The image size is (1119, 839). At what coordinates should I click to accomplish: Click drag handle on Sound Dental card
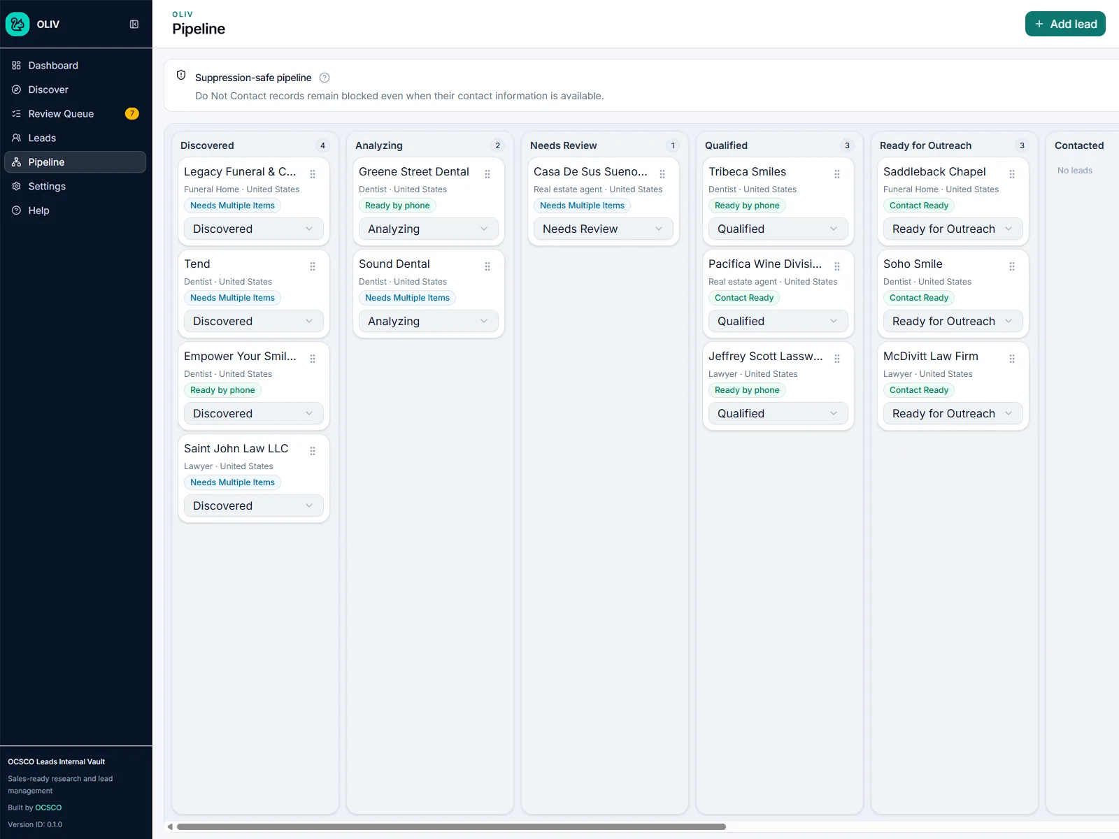[487, 266]
